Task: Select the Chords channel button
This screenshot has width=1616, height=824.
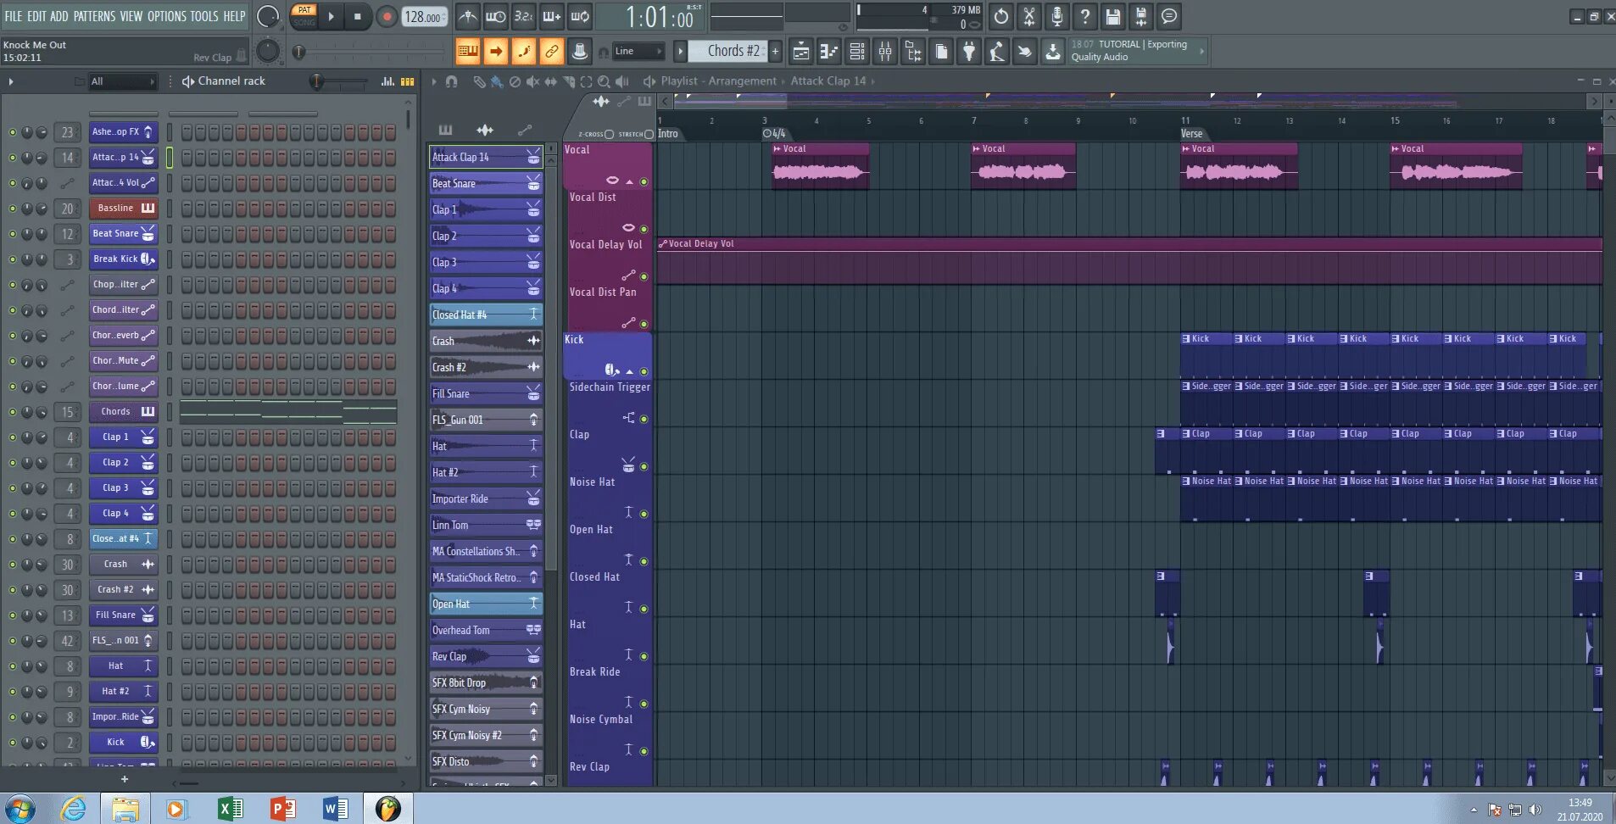Action: (123, 412)
